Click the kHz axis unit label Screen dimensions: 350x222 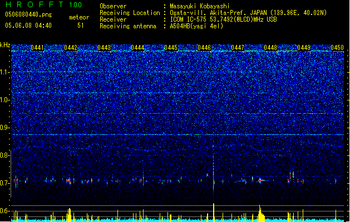click(x=5, y=45)
